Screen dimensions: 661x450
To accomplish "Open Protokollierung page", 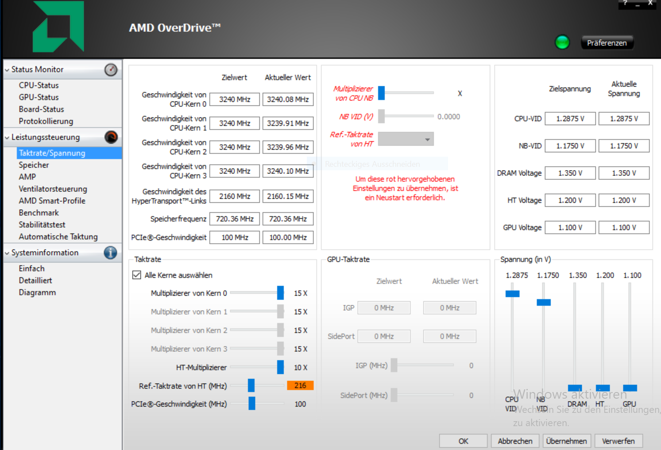I will 46,121.
